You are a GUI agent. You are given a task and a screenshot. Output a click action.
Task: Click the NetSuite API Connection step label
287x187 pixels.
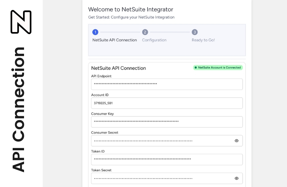tap(114, 40)
